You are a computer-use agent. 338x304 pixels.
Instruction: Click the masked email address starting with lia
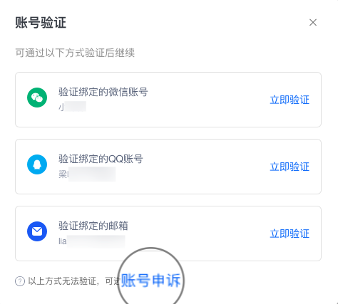tap(92, 241)
